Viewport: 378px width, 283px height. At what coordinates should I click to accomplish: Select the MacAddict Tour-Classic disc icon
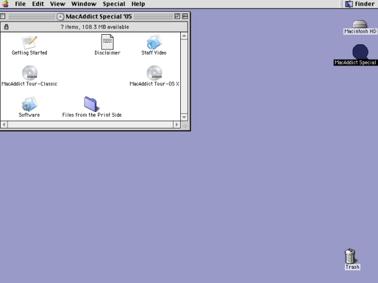point(30,73)
